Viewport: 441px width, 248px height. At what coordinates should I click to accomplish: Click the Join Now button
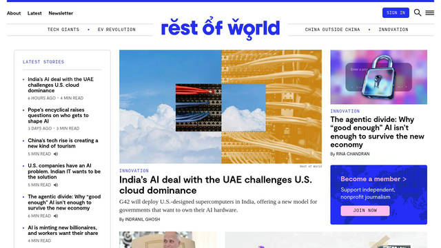[x=365, y=211]
